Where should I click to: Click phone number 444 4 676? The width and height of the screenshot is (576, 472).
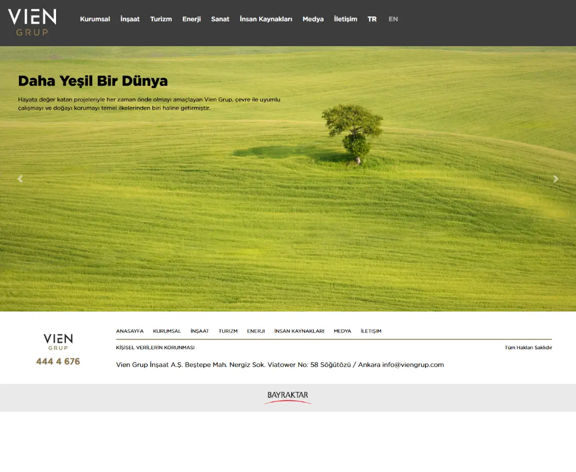click(58, 362)
